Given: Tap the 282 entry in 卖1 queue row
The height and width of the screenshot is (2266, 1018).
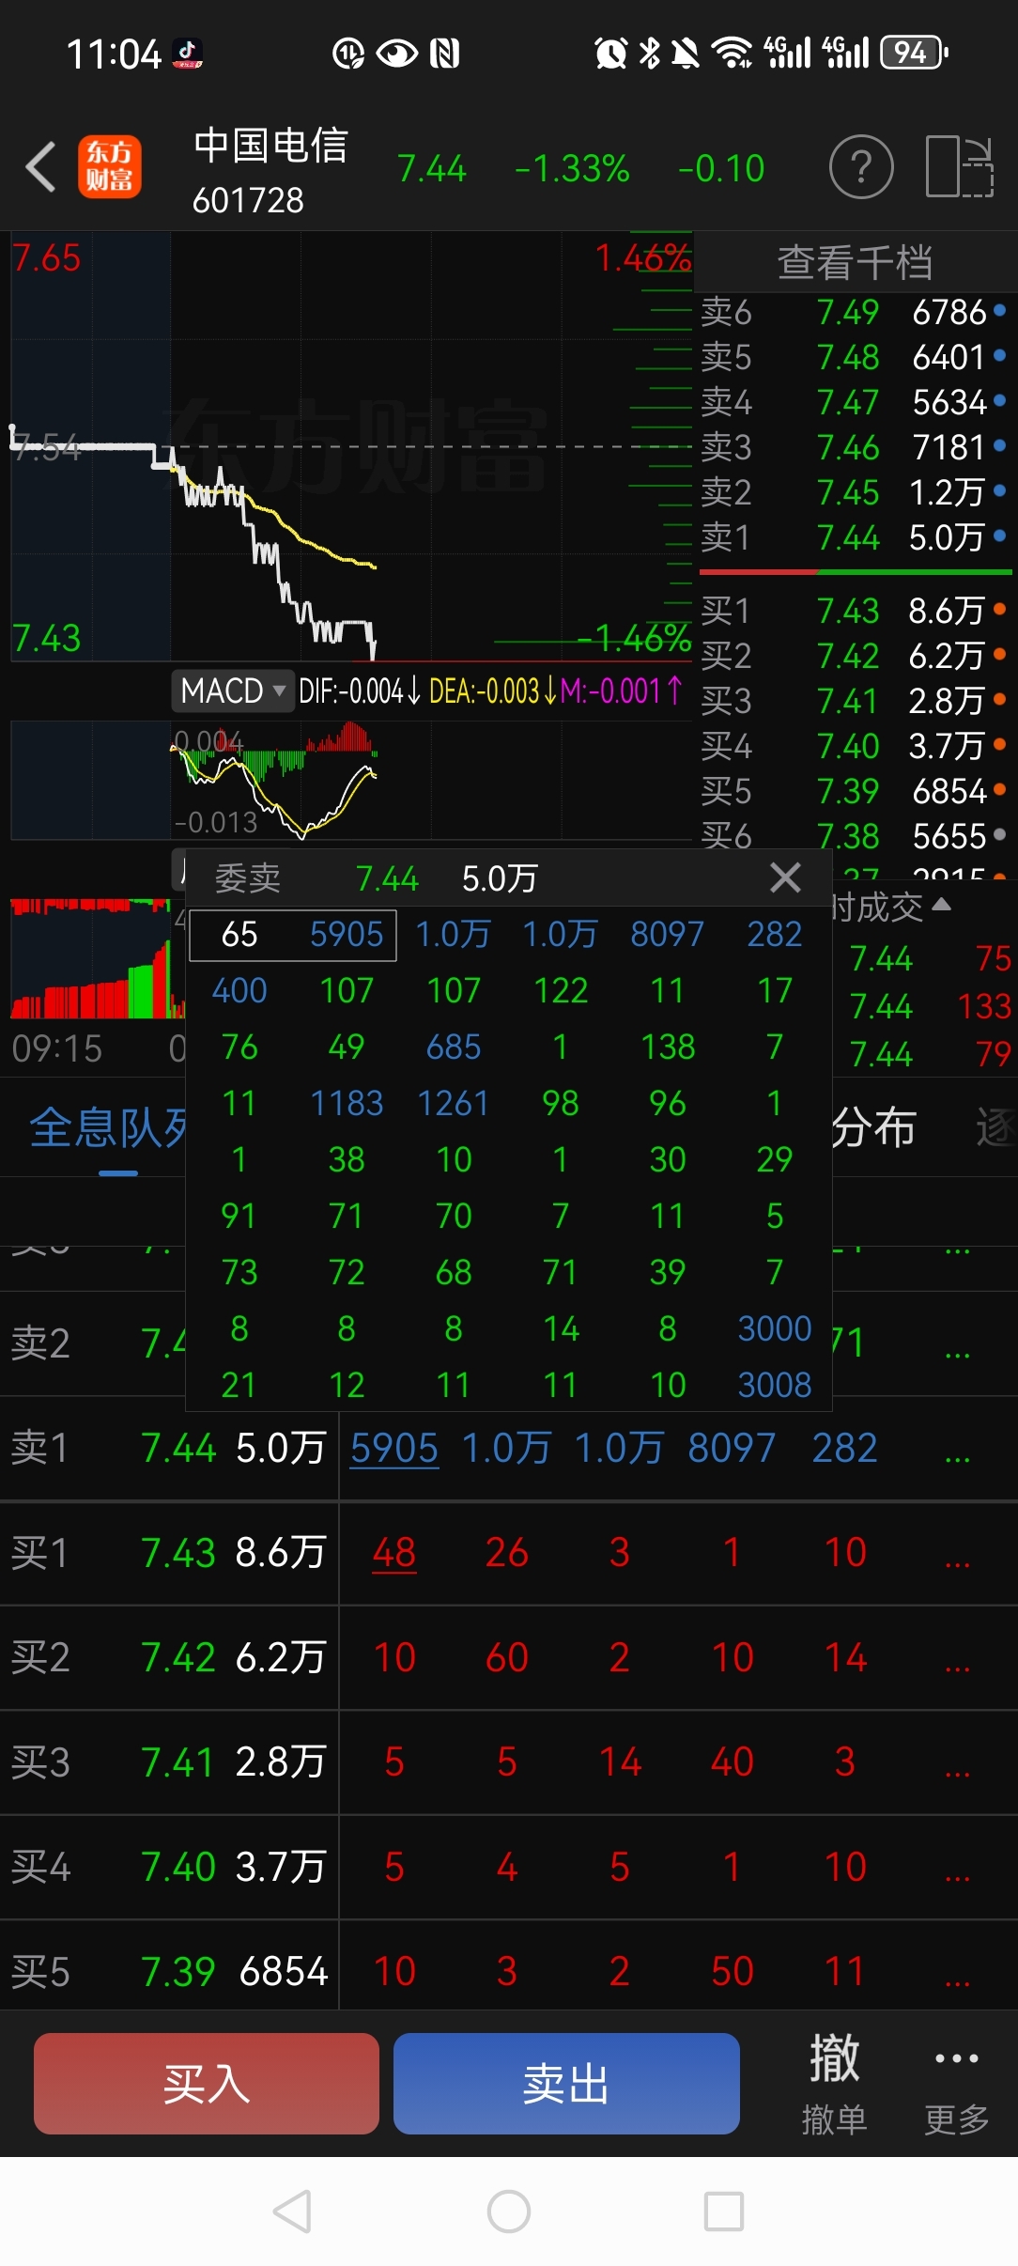Looking at the screenshot, I should coord(845,1448).
